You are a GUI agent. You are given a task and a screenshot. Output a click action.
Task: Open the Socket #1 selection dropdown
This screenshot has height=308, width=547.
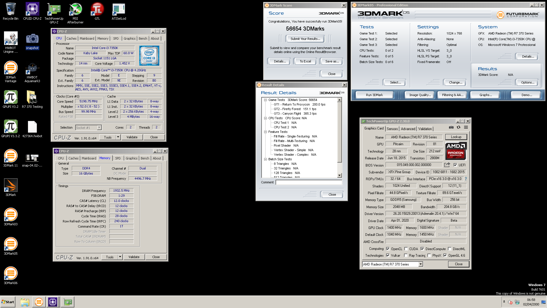(99, 128)
